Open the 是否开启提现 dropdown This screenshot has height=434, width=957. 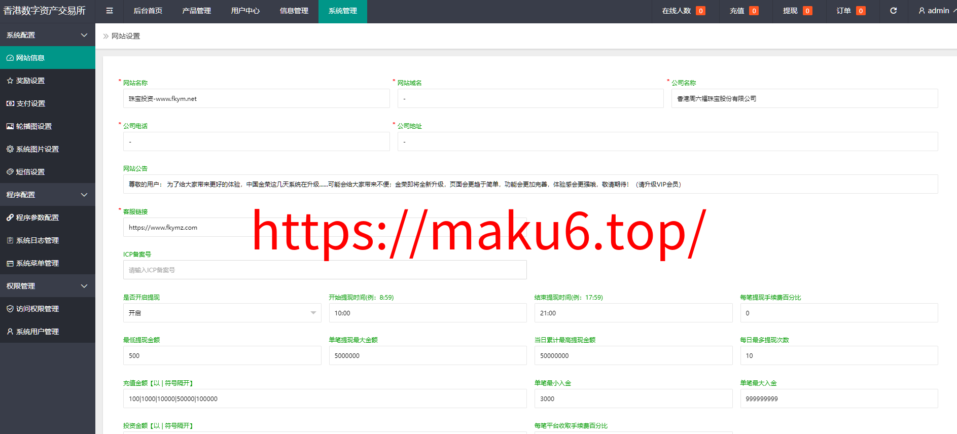222,313
